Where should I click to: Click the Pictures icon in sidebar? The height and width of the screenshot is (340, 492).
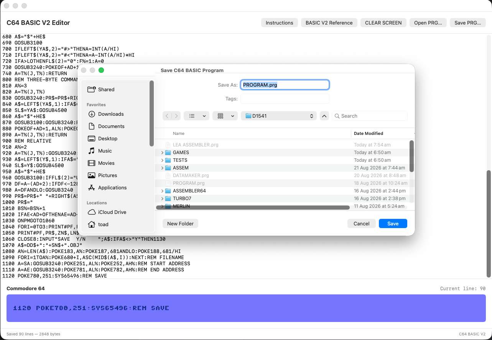point(91,175)
